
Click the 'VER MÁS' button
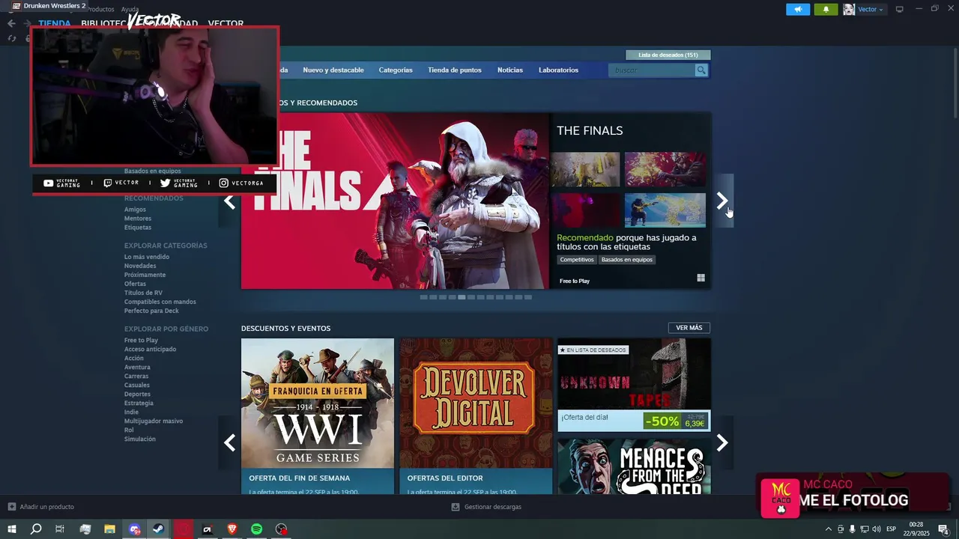pyautogui.click(x=689, y=328)
